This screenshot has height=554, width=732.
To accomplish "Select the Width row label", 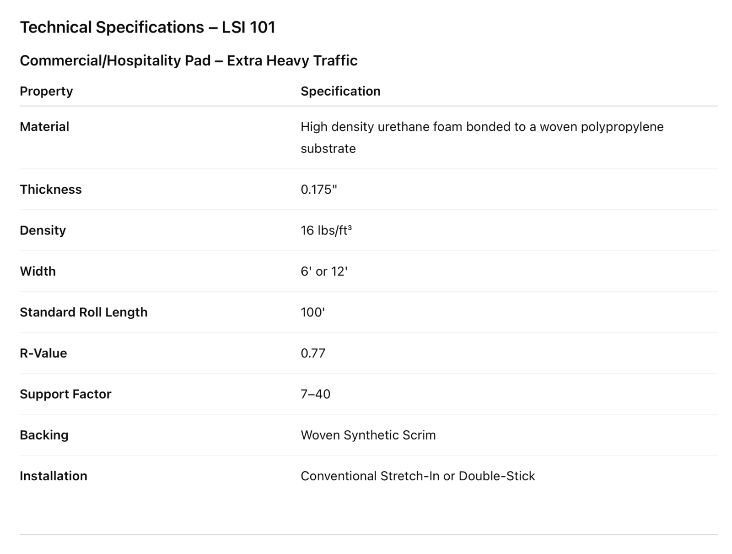I will [x=38, y=272].
